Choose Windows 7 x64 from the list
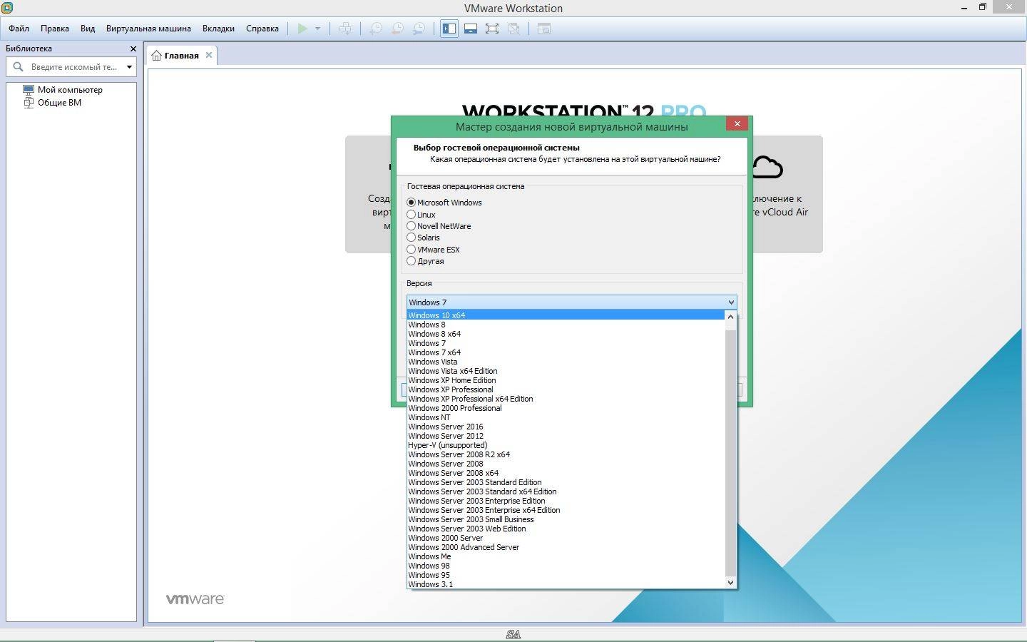The height and width of the screenshot is (642, 1027). pyautogui.click(x=566, y=352)
